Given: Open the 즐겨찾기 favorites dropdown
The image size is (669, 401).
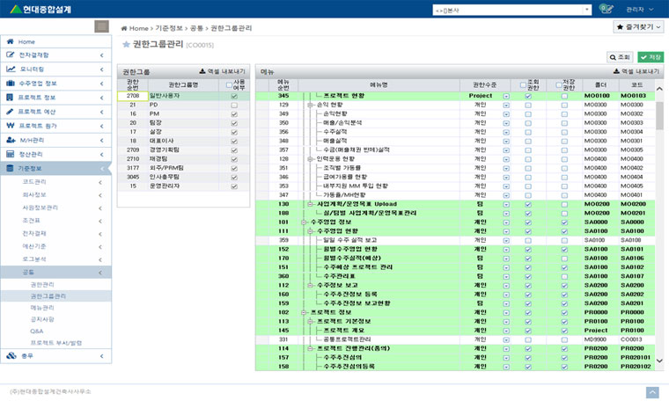Looking at the screenshot, I should point(638,27).
